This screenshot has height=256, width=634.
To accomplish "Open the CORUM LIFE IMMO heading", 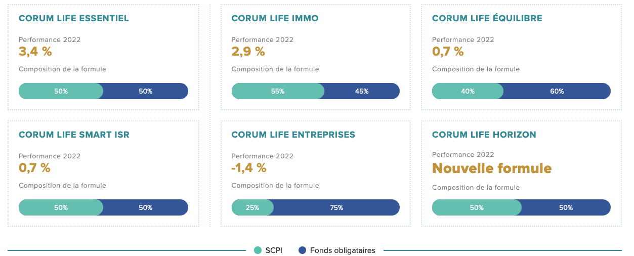I will [x=275, y=18].
